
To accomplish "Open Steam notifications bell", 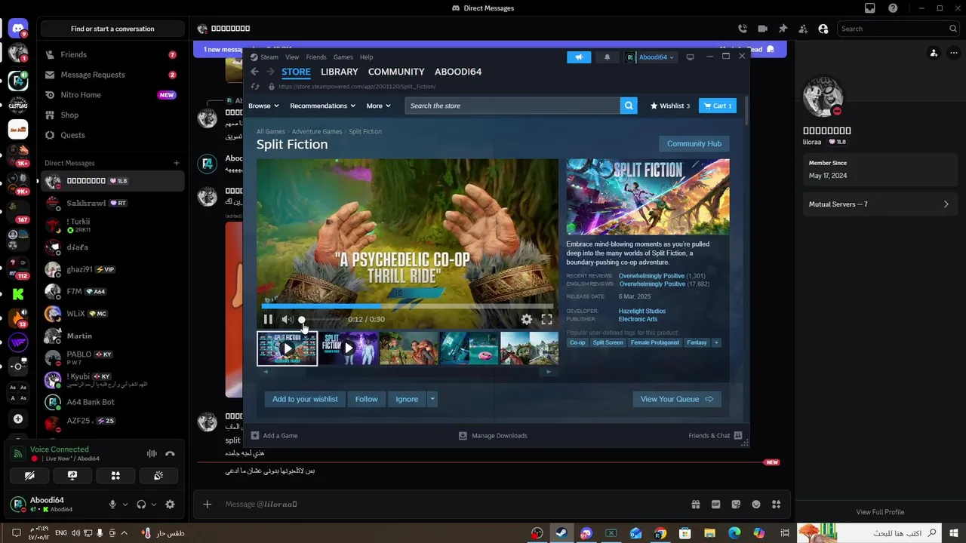I will 607,57.
